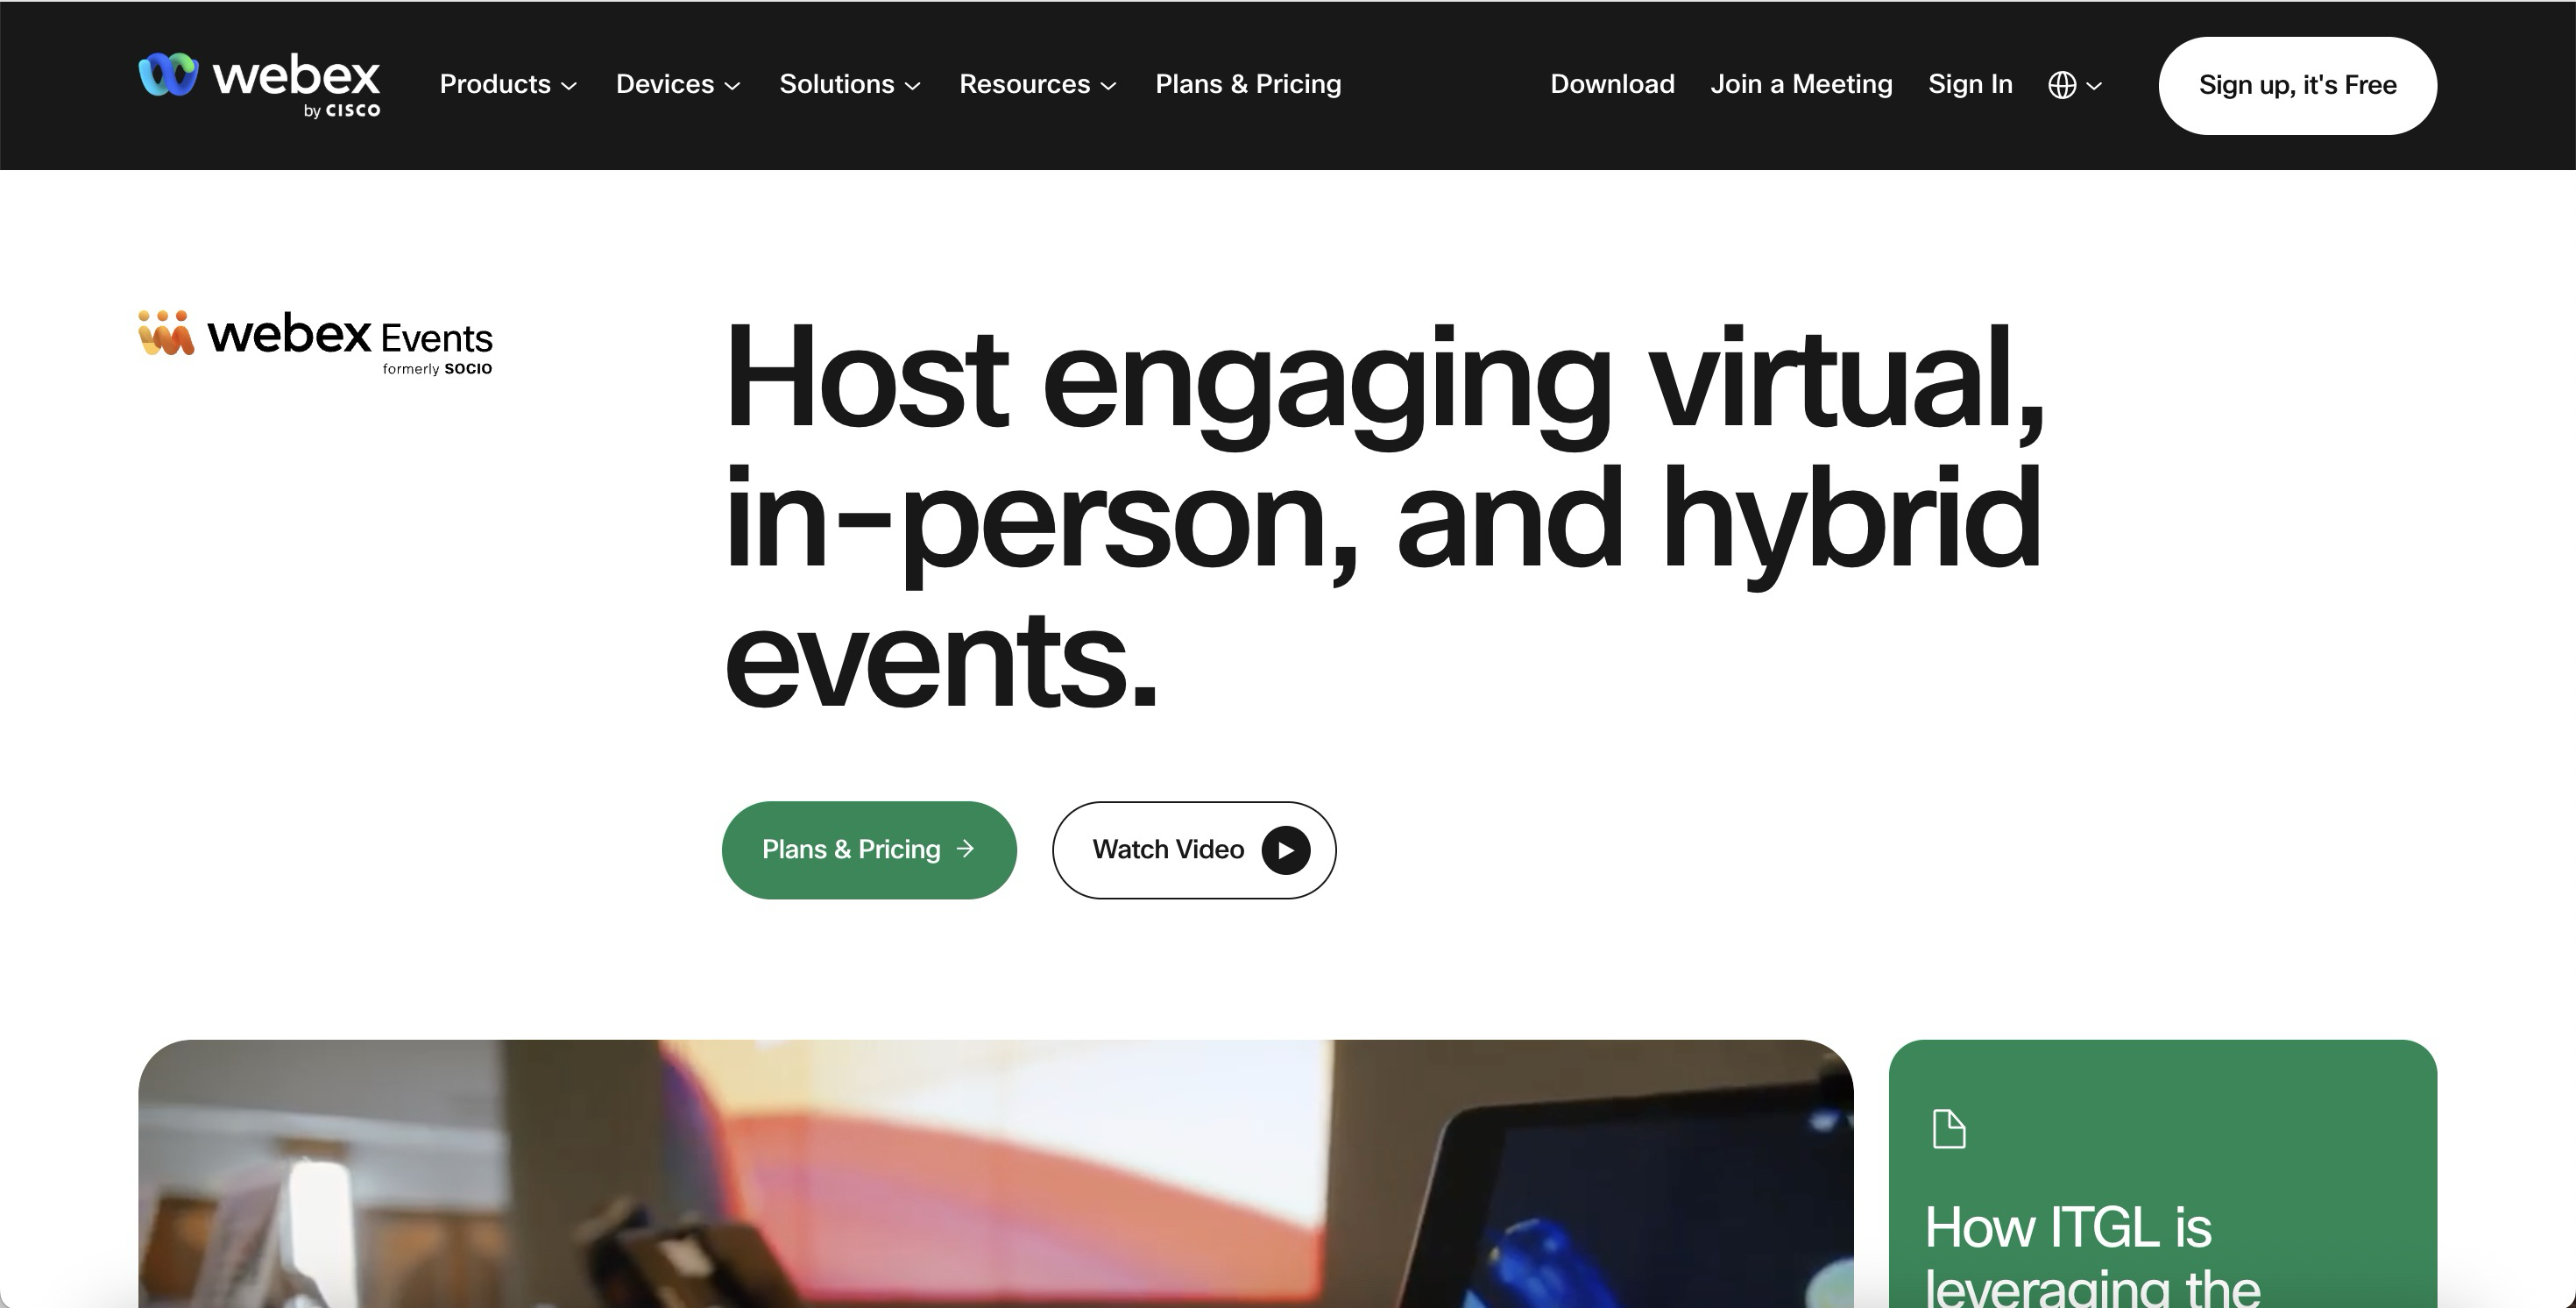Expand the Devices dropdown
The image size is (2576, 1308).
(x=678, y=84)
